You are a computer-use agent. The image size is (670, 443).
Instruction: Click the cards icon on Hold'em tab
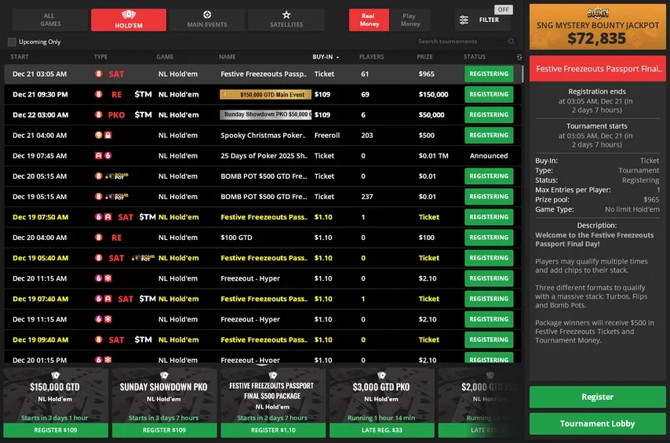128,14
